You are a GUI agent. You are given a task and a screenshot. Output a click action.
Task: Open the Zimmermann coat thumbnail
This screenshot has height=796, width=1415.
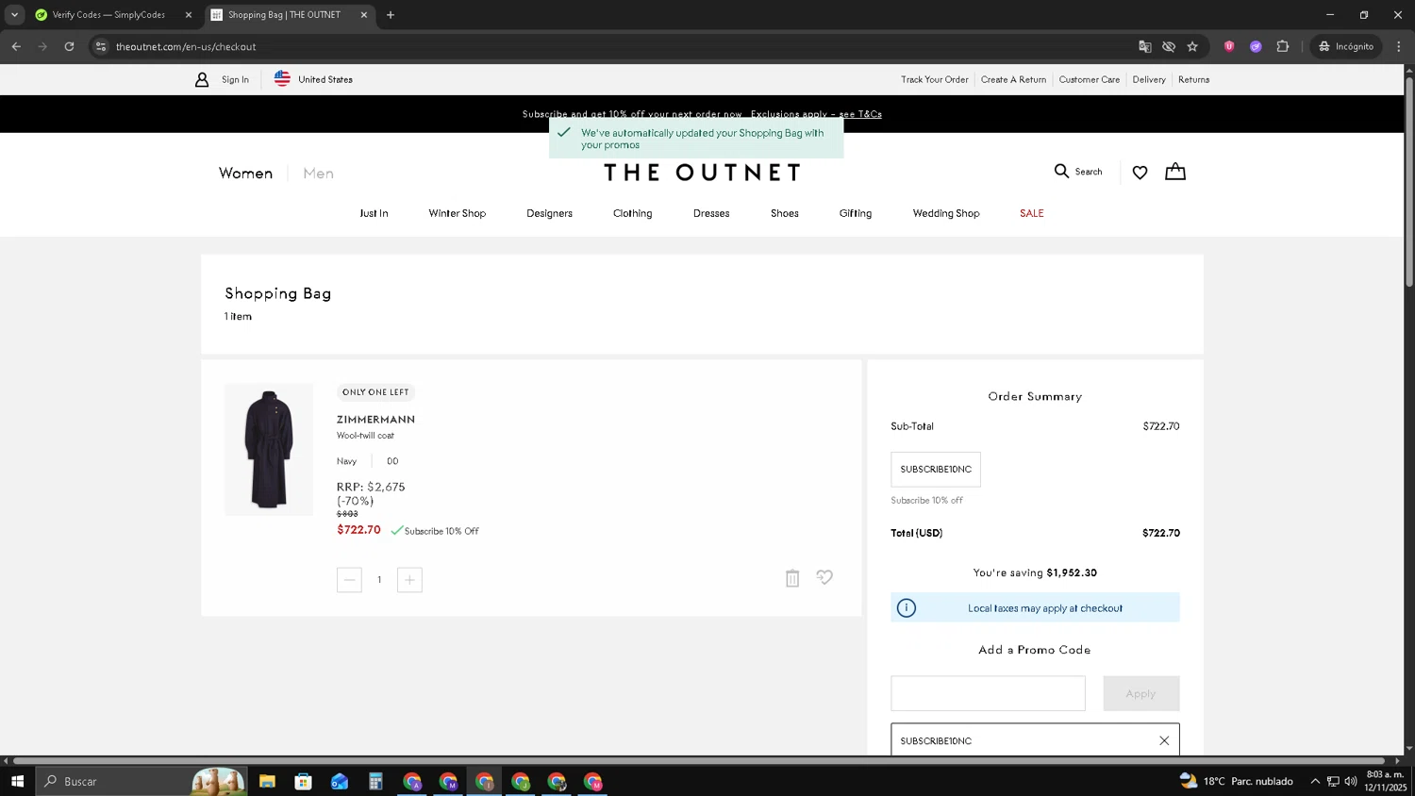pyautogui.click(x=269, y=450)
